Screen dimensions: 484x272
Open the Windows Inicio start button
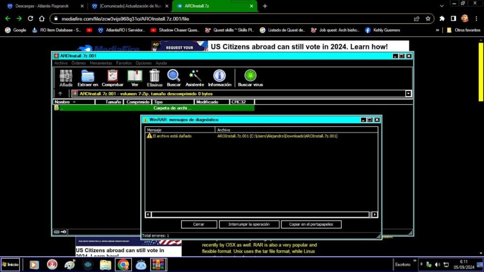[10, 265]
